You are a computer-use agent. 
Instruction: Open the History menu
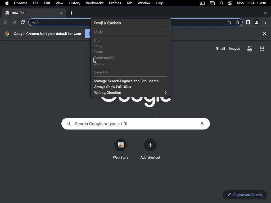tap(74, 3)
